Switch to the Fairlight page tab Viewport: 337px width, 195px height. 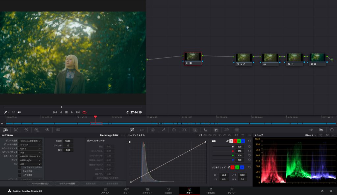210,191
